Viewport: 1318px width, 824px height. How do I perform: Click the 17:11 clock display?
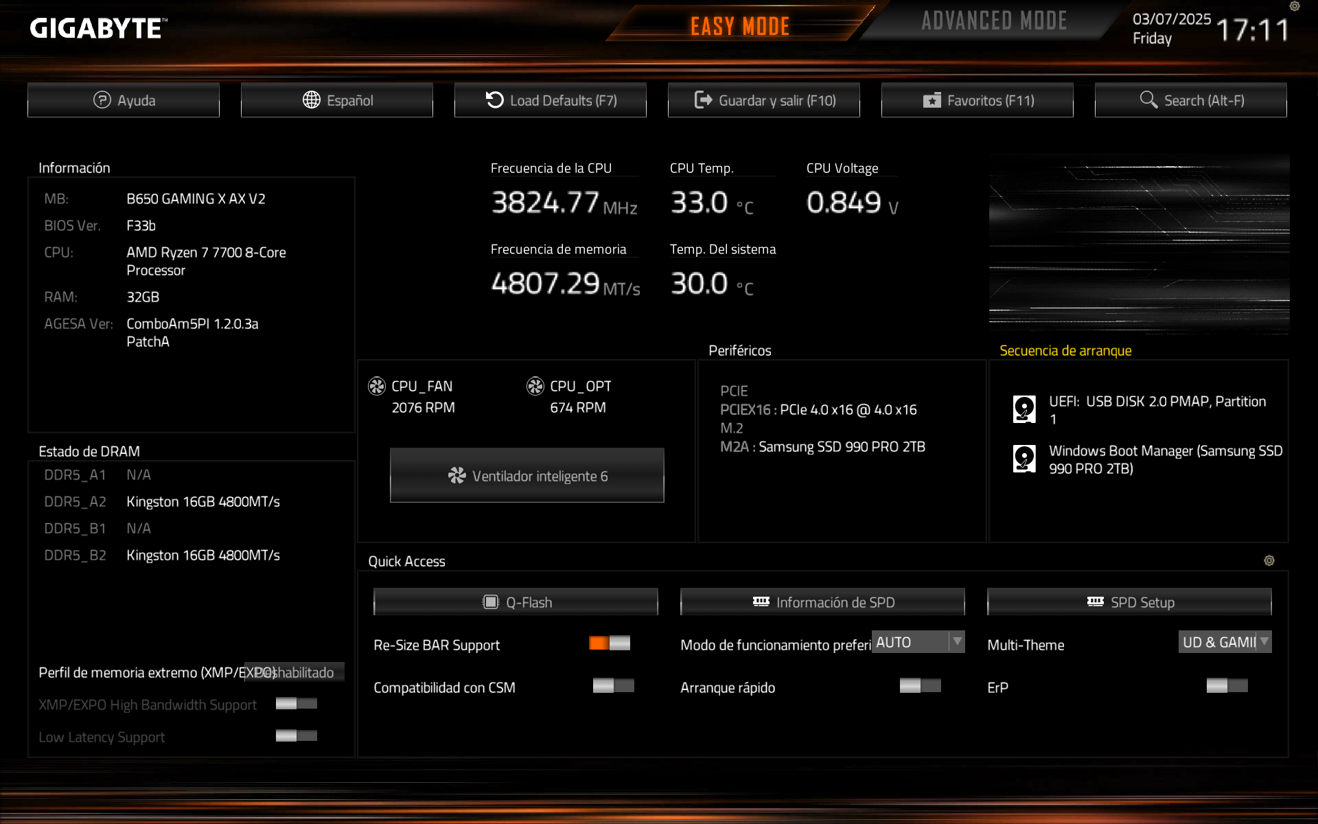(1253, 30)
